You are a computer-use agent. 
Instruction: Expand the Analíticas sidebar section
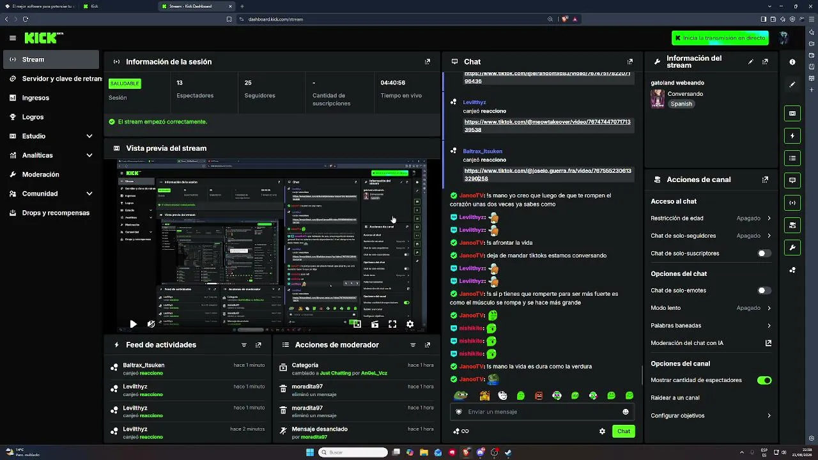[89, 155]
